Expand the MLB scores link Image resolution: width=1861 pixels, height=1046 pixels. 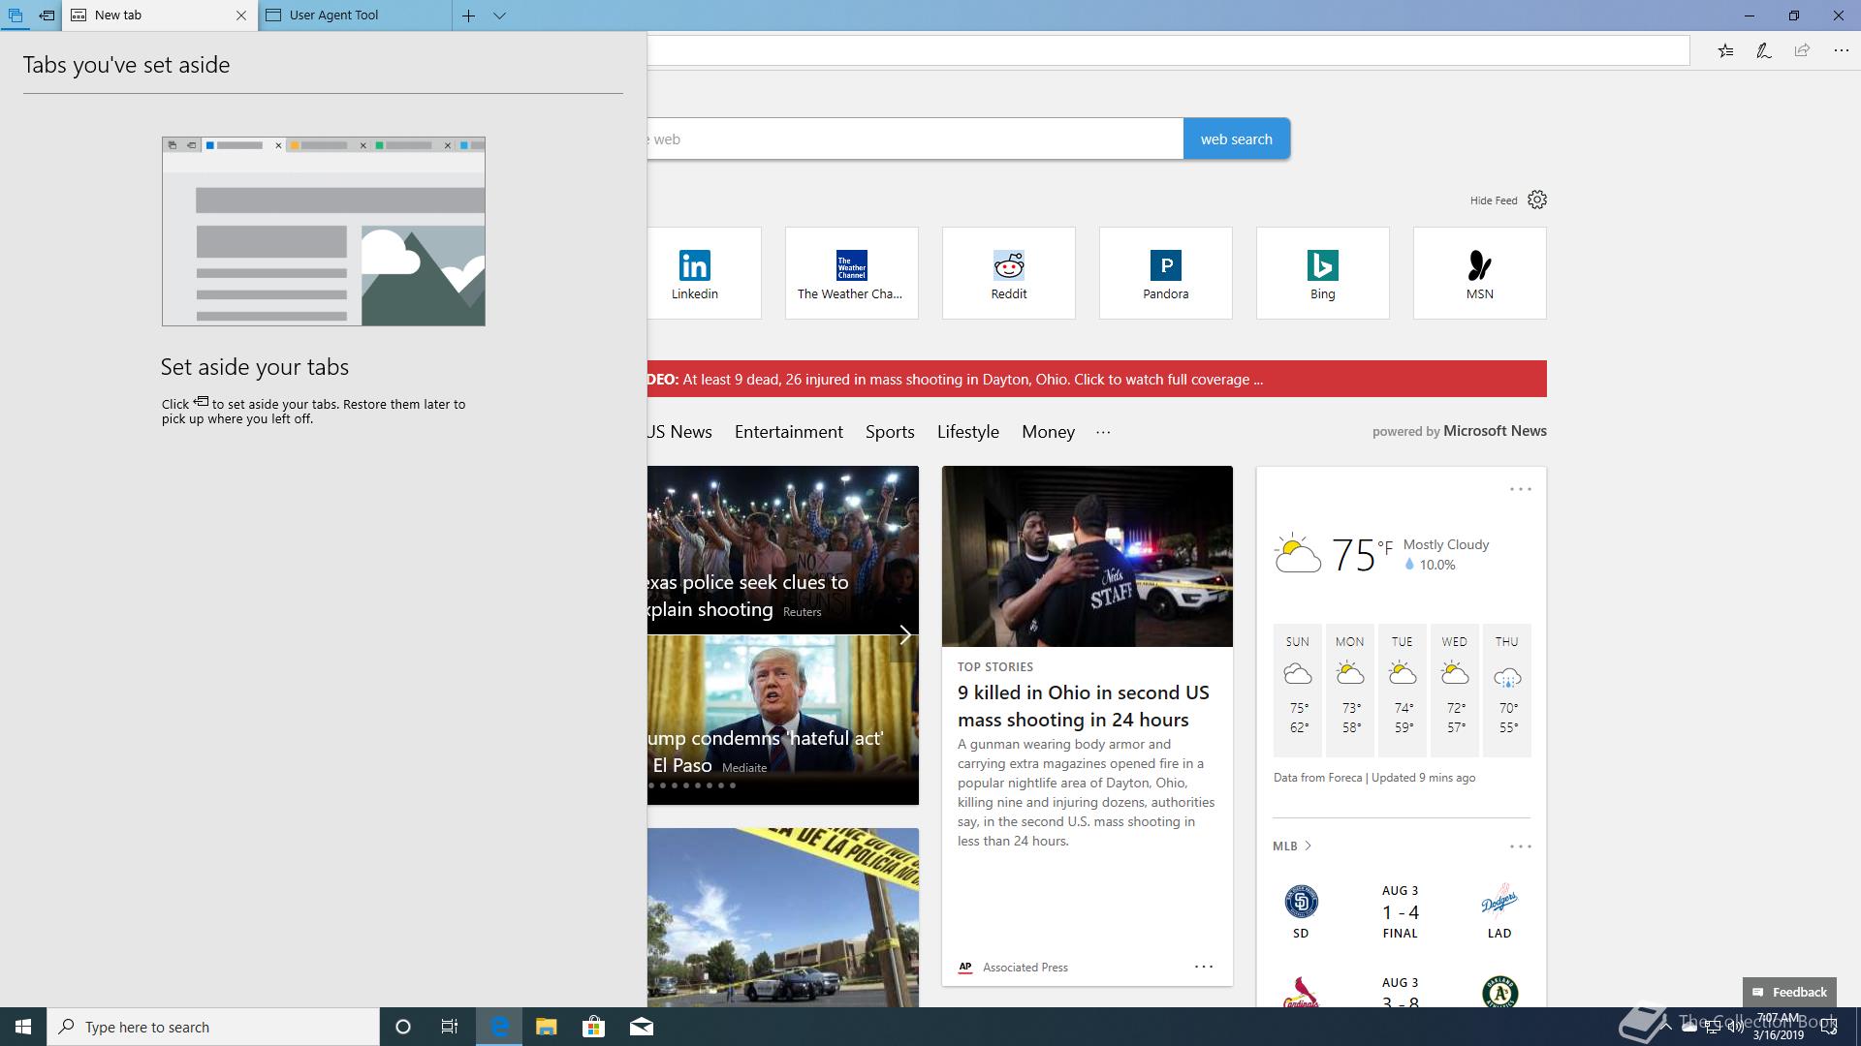[x=1292, y=846]
